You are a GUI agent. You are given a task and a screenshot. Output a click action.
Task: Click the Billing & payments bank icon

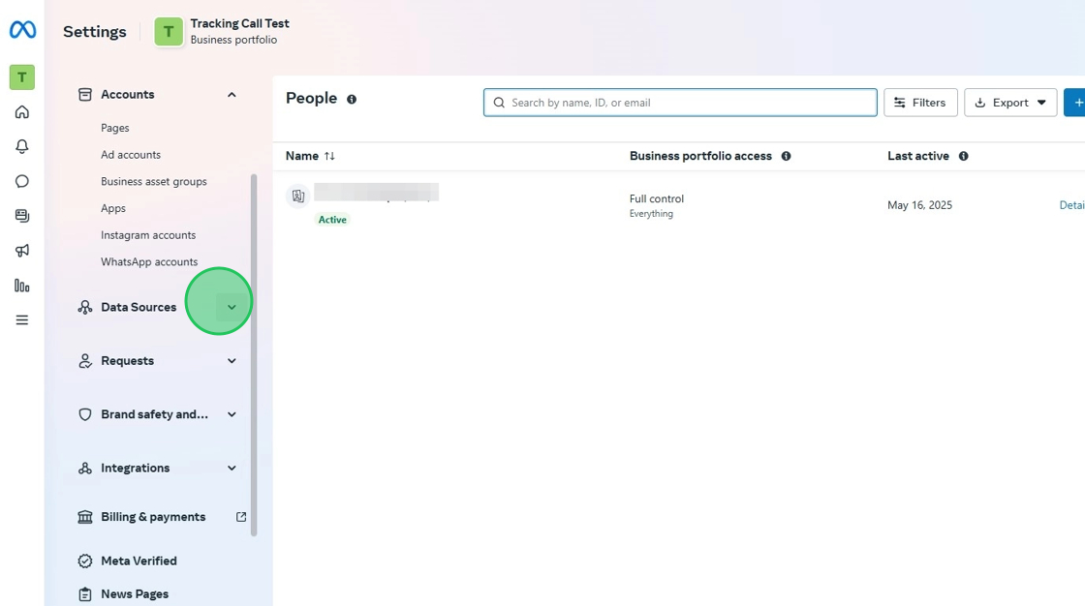[x=85, y=517]
